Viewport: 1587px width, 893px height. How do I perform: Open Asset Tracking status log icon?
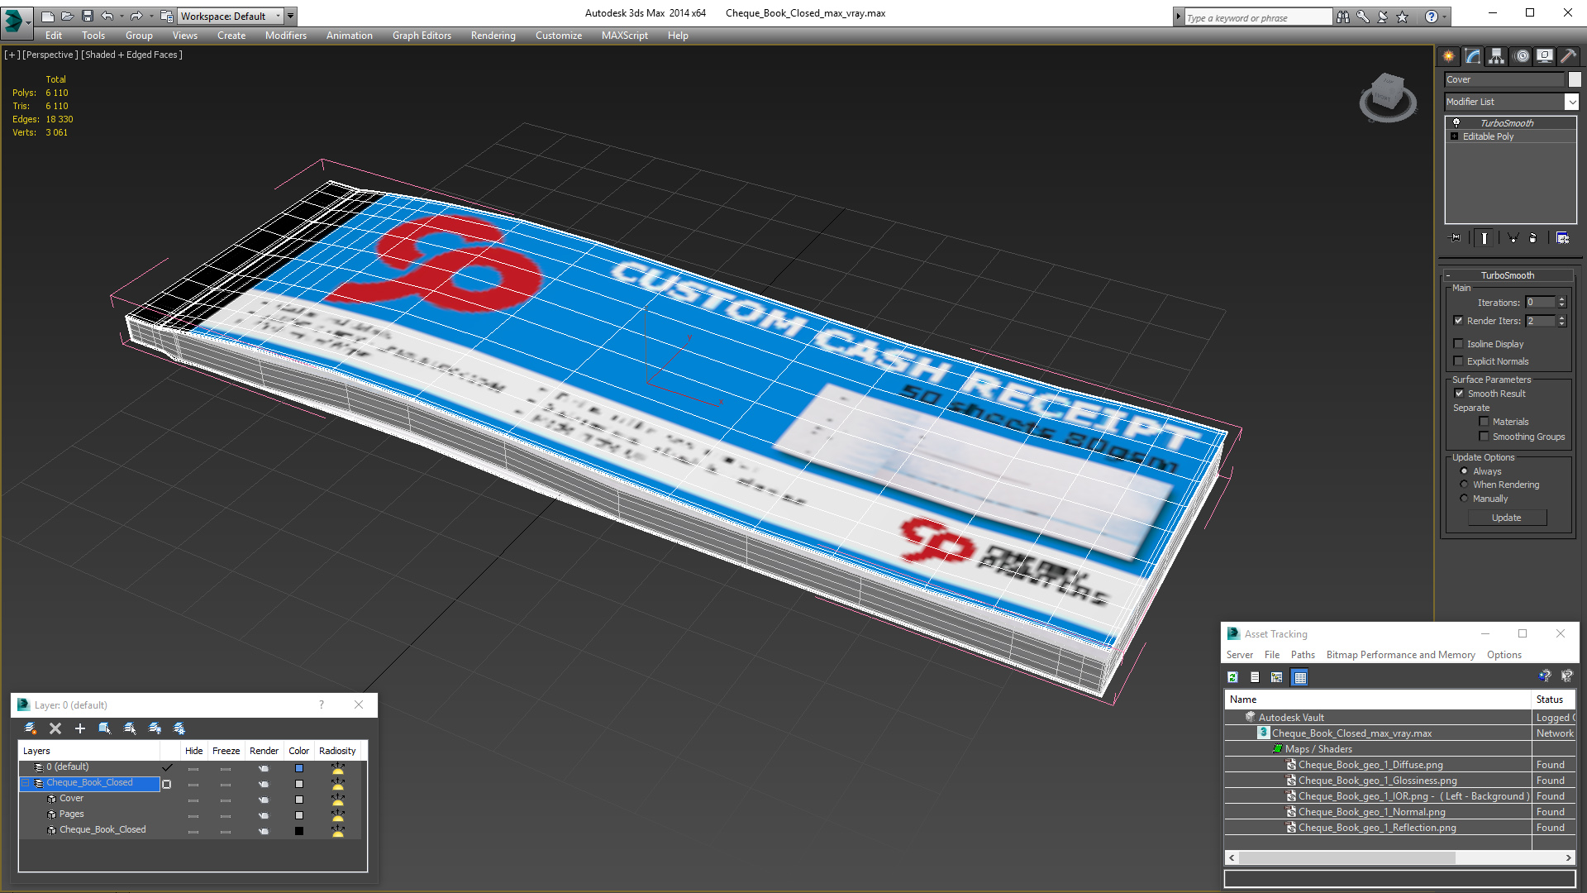1255,677
